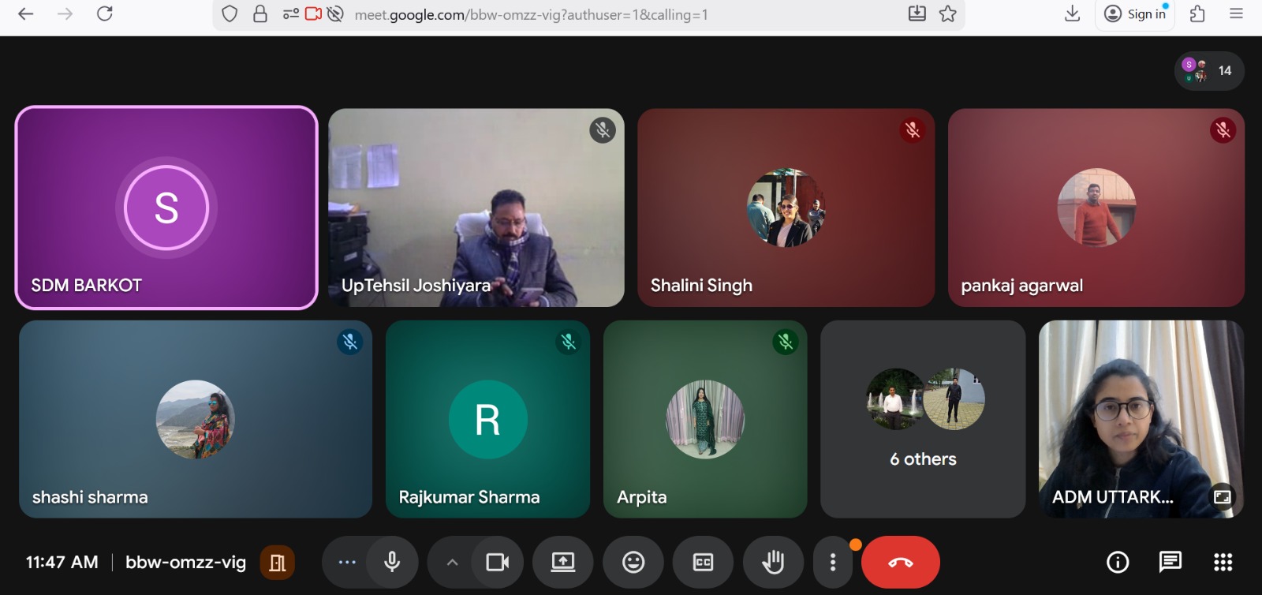
Task: Raise hand using the hand button
Action: coord(772,562)
